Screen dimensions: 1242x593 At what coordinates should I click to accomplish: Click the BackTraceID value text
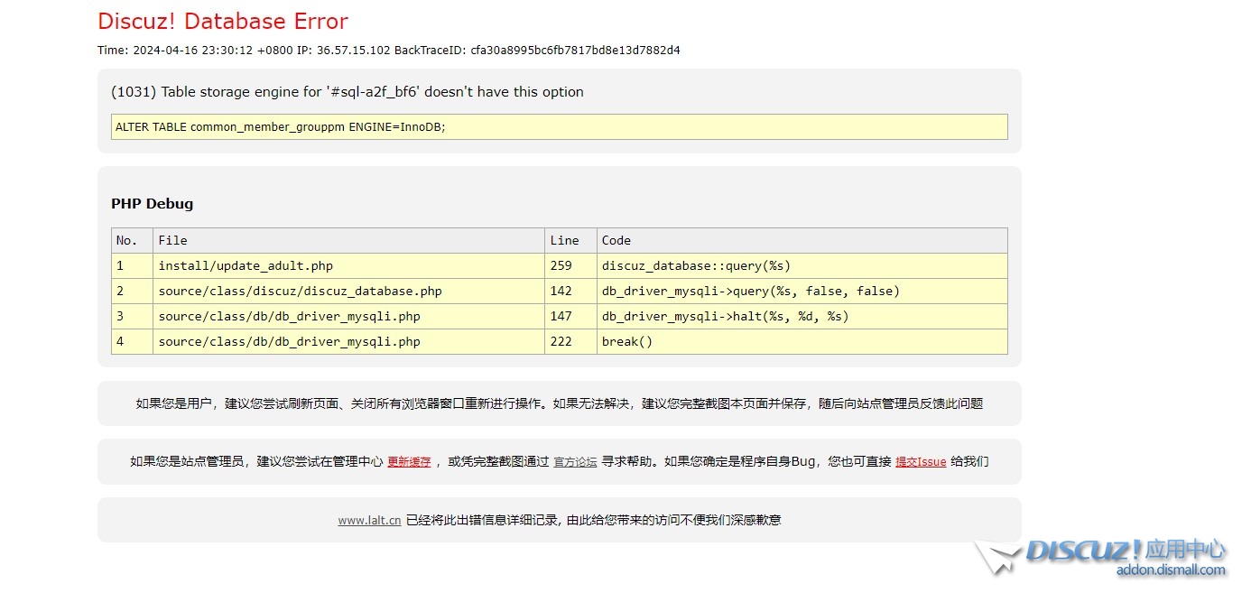[575, 51]
